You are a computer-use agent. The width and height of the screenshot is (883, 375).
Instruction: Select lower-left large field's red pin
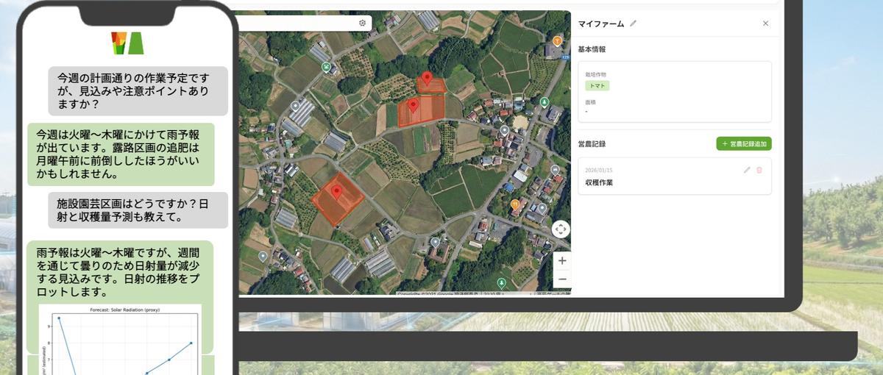[x=336, y=193]
